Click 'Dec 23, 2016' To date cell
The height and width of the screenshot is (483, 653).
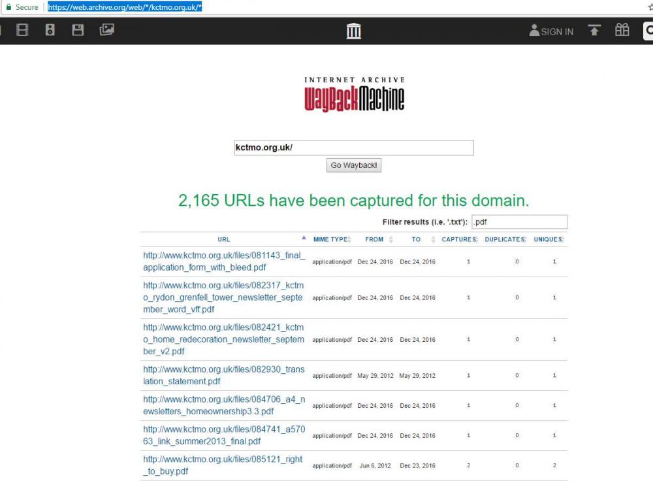point(417,465)
